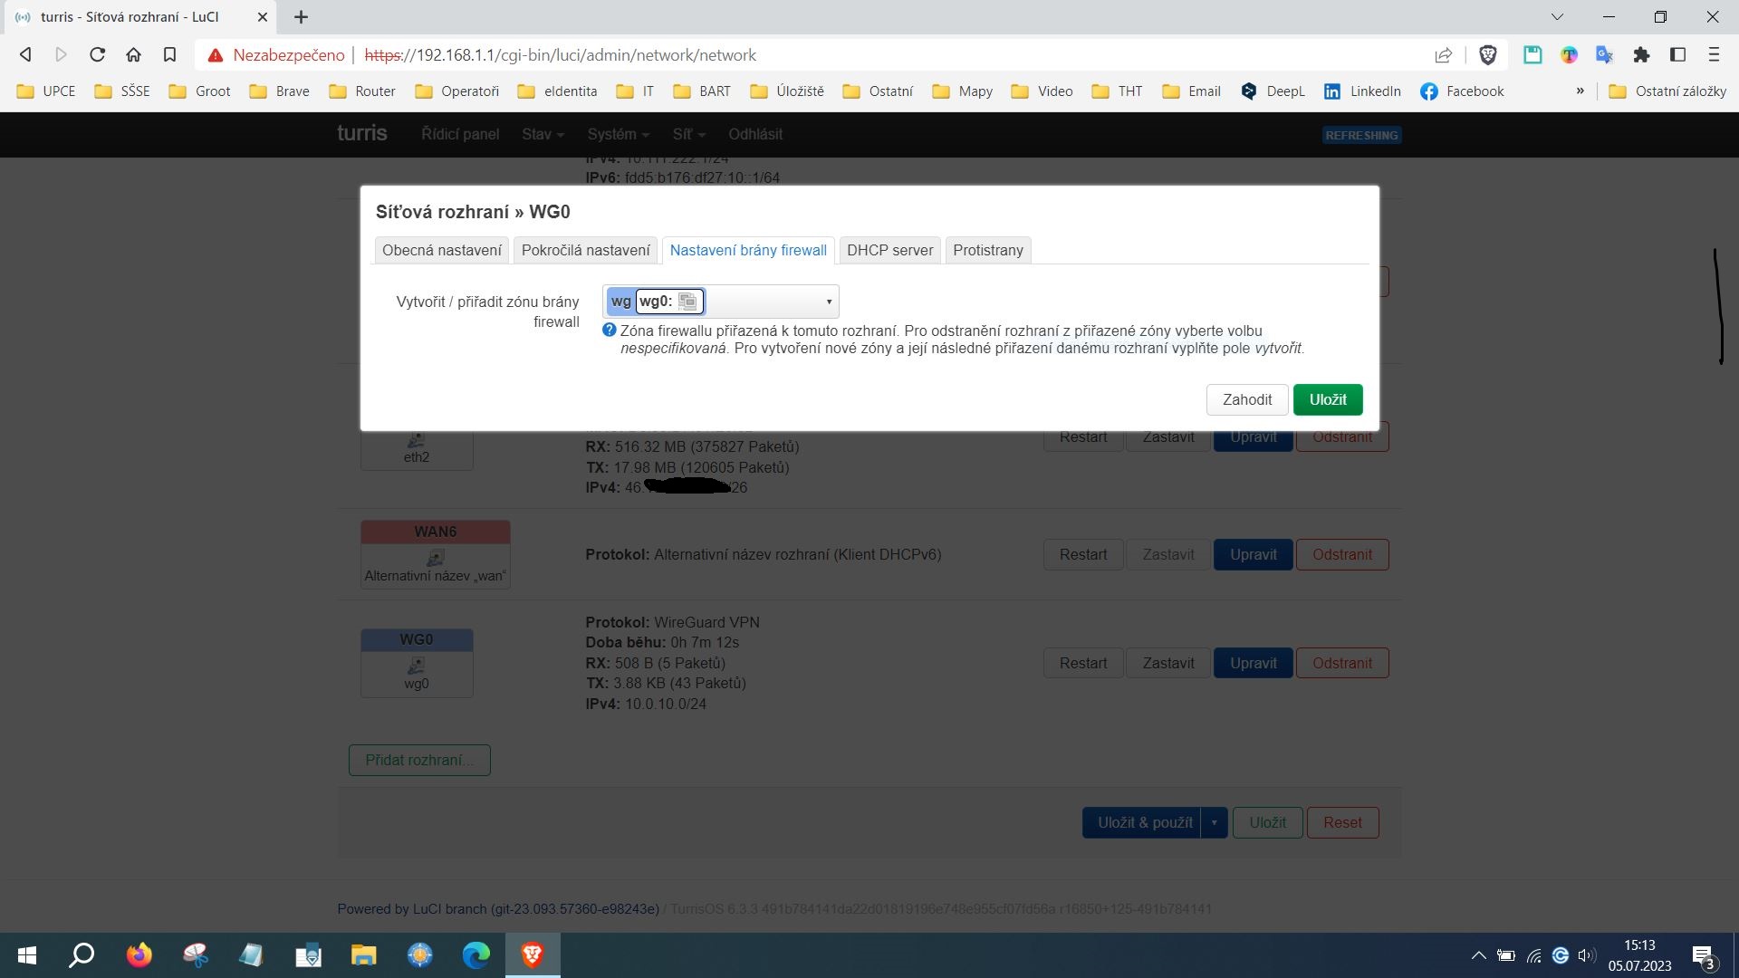Screen dimensions: 1739x978
Task: Toggle the browser sidebar panel icon
Action: click(1677, 55)
